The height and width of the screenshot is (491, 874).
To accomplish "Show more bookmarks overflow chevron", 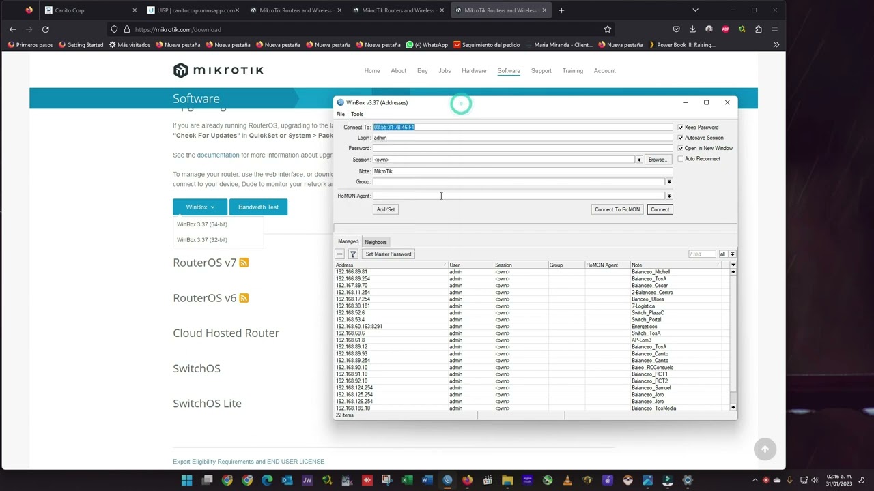I will tap(776, 45).
